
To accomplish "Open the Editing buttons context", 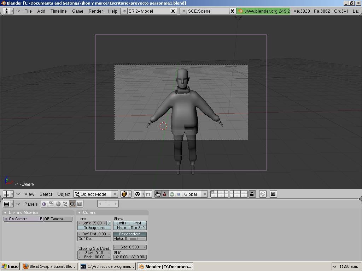I will (72, 204).
